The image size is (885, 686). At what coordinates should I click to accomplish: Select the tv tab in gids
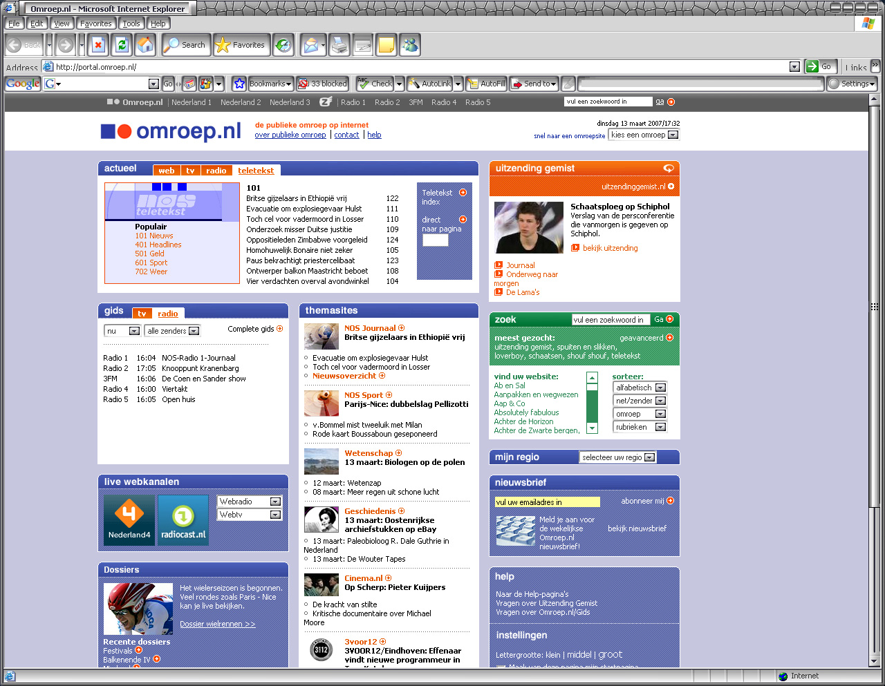click(142, 314)
